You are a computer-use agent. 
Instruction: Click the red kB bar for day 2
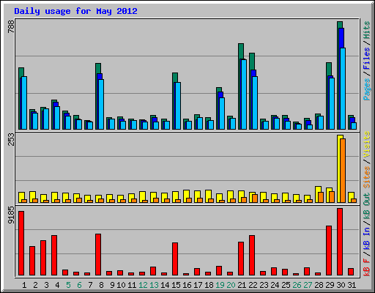click(x=32, y=261)
